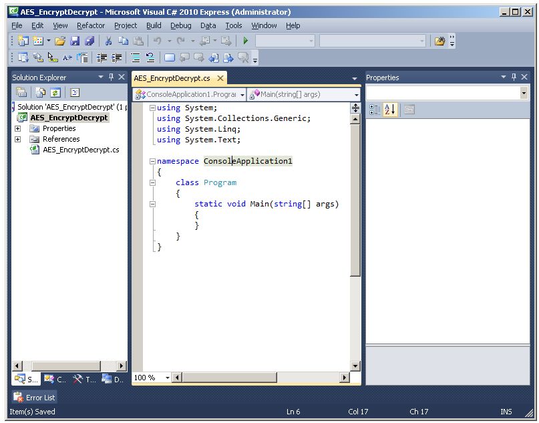539x423 pixels.
Task: Expand the References tree node
Action: click(x=18, y=140)
